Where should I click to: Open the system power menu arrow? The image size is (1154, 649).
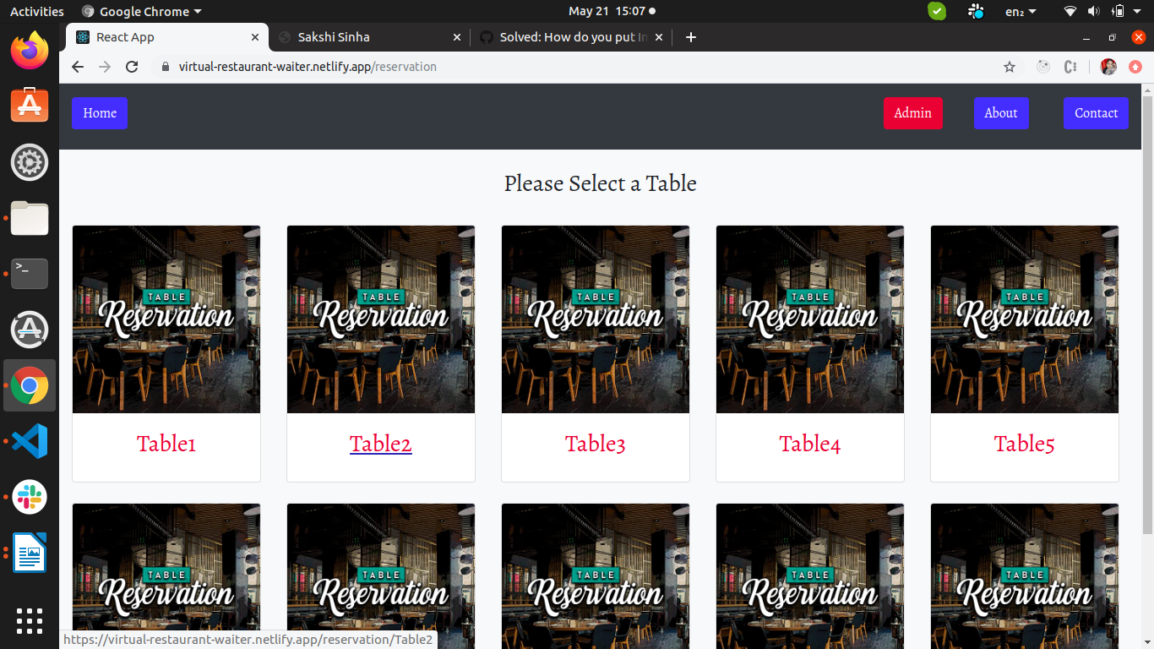coord(1139,12)
